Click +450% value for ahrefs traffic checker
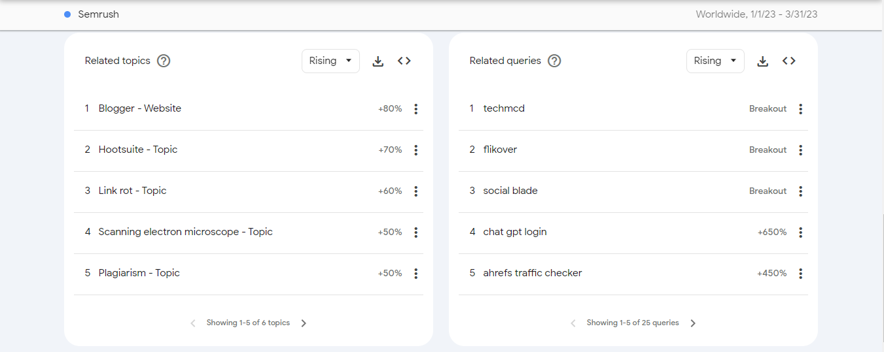Viewport: 884px width, 352px height. pos(772,274)
